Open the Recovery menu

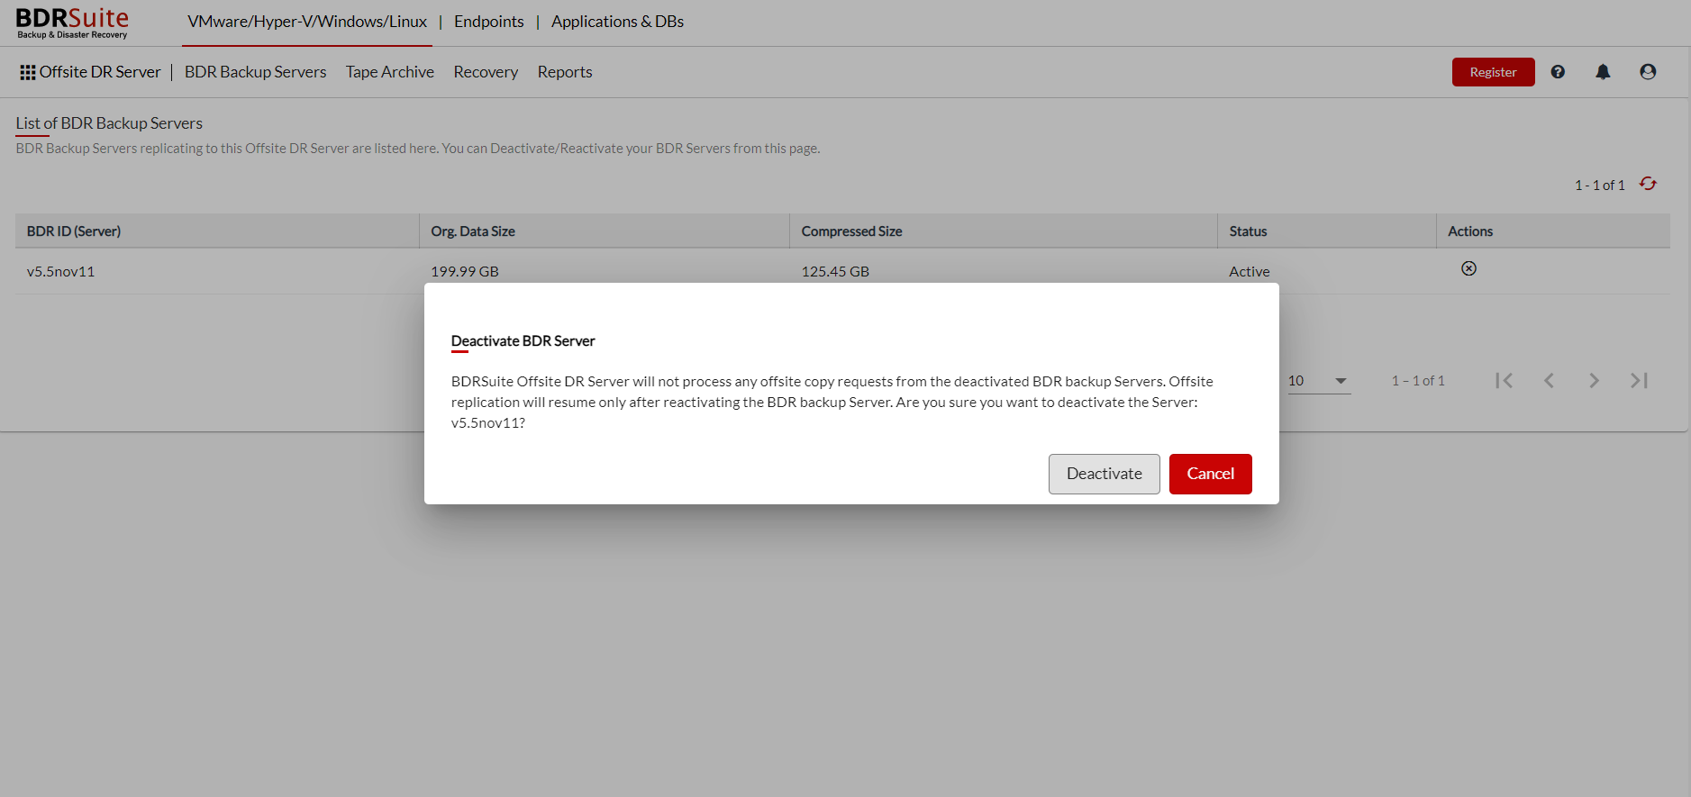486,72
